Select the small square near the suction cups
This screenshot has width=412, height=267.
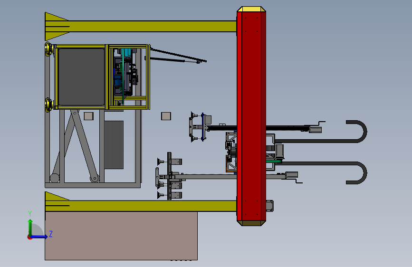166,116
